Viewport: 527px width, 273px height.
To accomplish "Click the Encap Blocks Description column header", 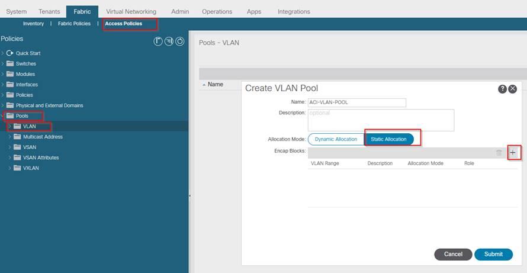I will (x=380, y=163).
